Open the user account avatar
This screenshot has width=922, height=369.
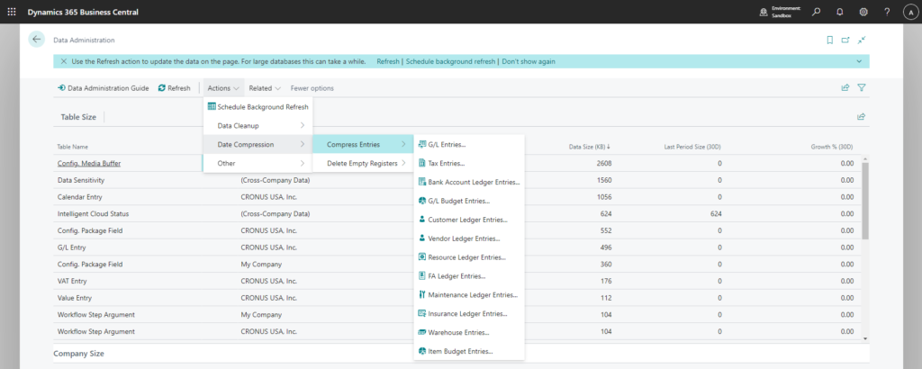point(909,12)
